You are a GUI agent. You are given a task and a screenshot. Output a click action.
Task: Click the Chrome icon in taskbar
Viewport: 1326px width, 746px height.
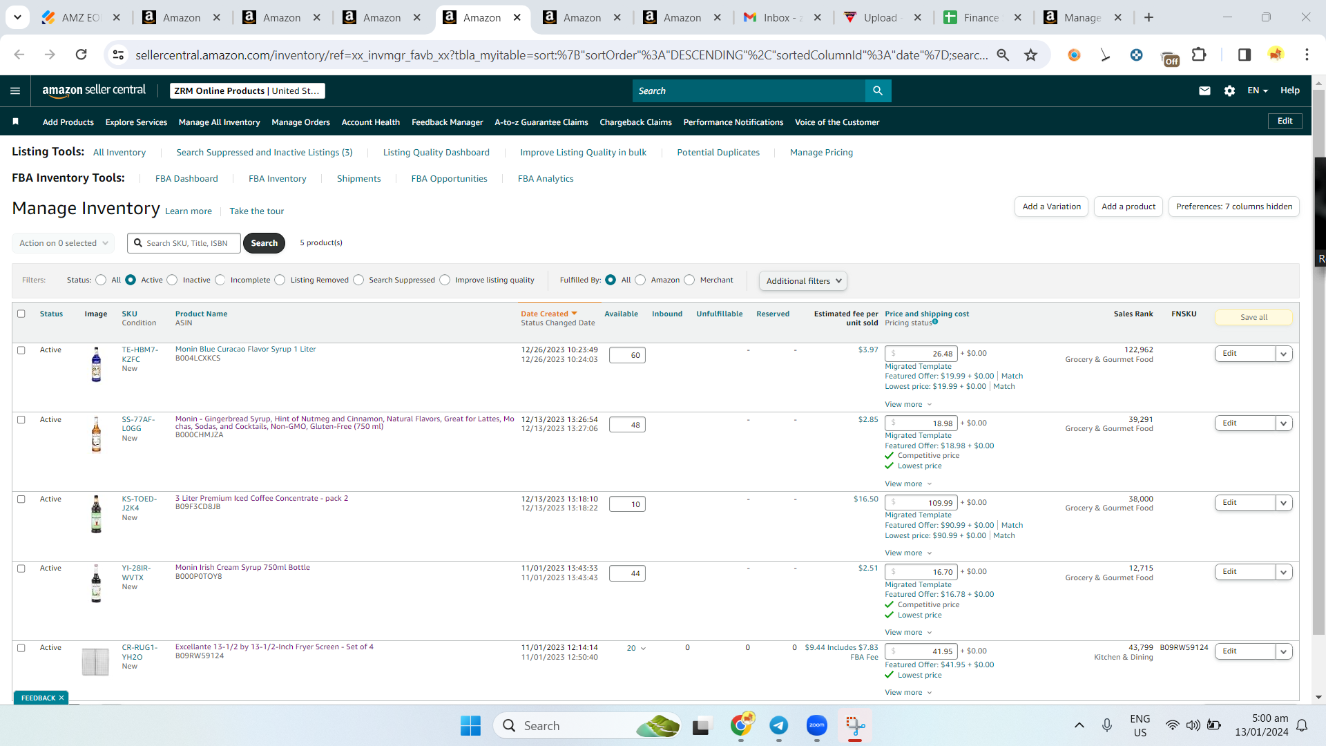pos(741,725)
